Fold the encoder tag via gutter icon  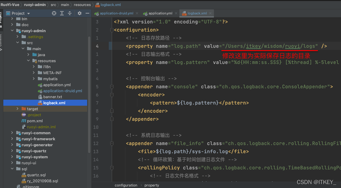click(x=112, y=95)
